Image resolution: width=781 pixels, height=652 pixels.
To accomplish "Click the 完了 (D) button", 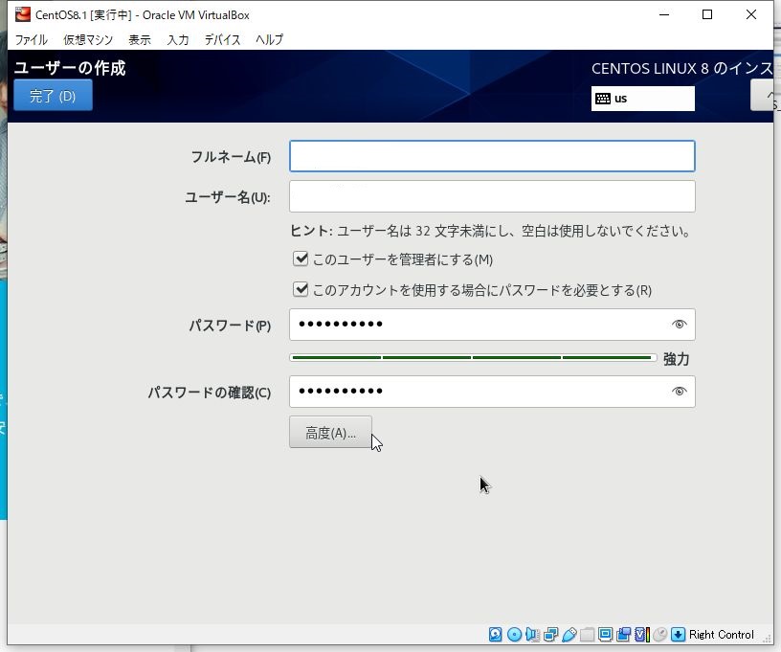I will (x=53, y=95).
